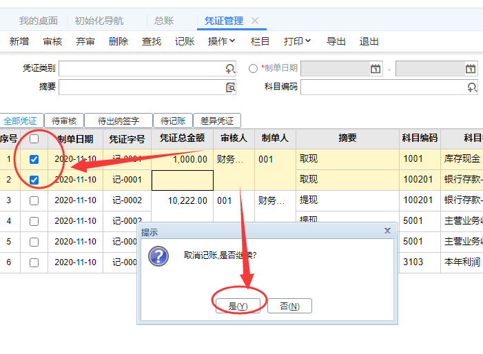Uncheck the checkbox in row 1
Image resolution: width=483 pixels, height=354 pixels.
coord(34,160)
